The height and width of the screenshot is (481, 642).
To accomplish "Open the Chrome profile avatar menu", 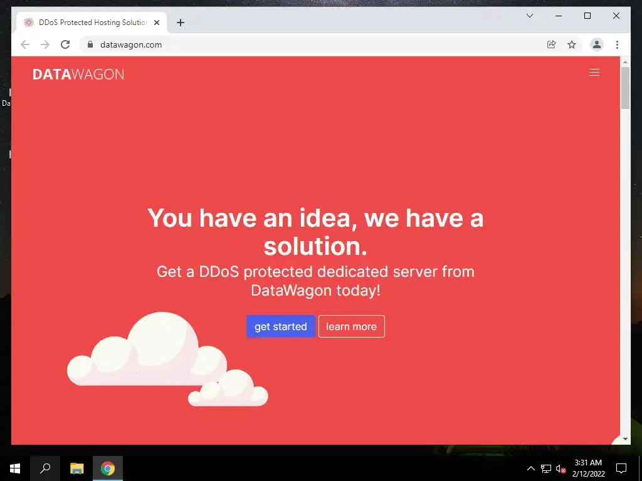I will [x=597, y=44].
